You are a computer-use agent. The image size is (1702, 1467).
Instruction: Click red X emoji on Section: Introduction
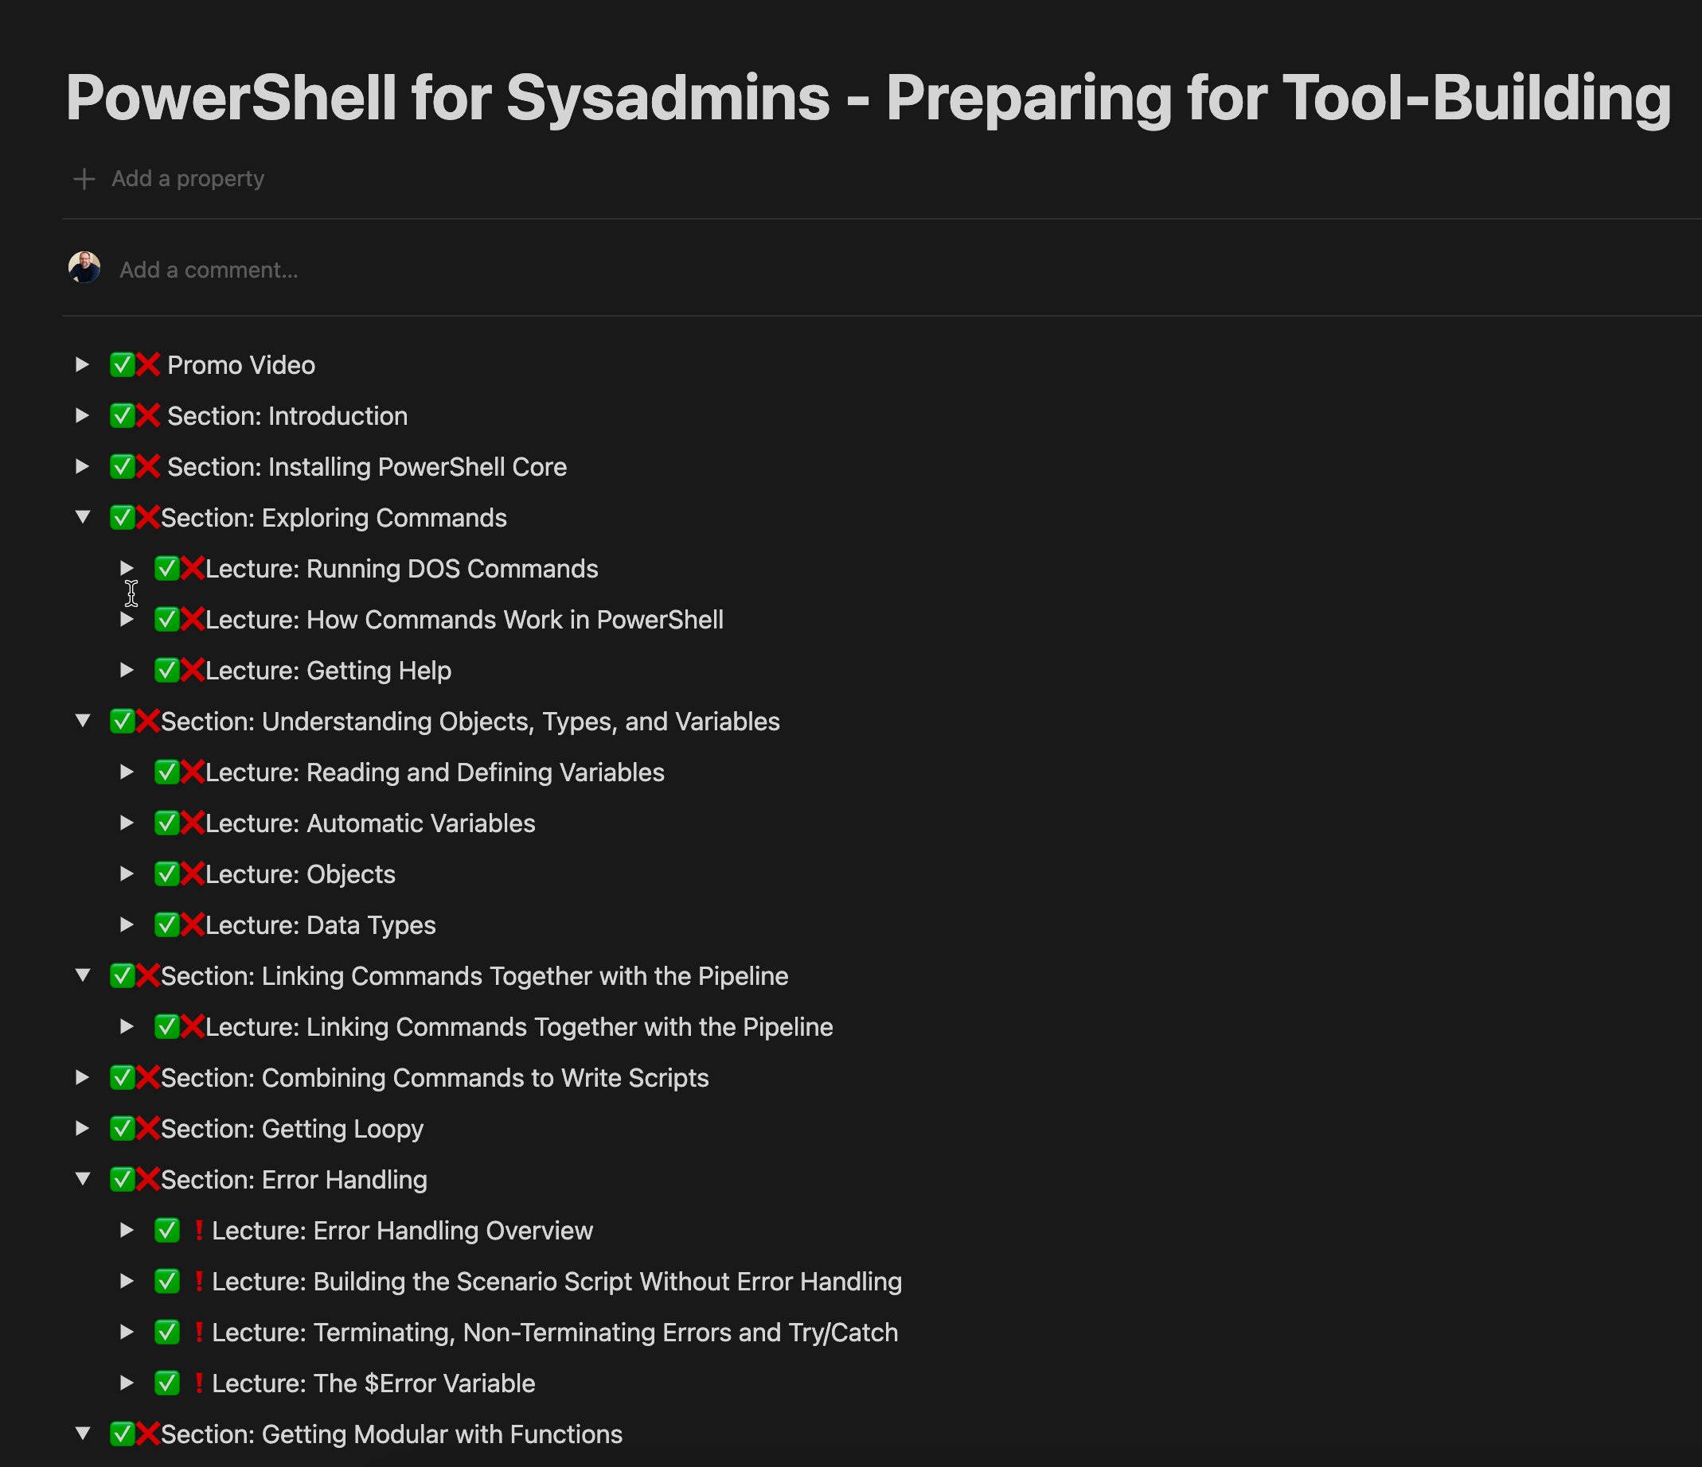point(148,415)
